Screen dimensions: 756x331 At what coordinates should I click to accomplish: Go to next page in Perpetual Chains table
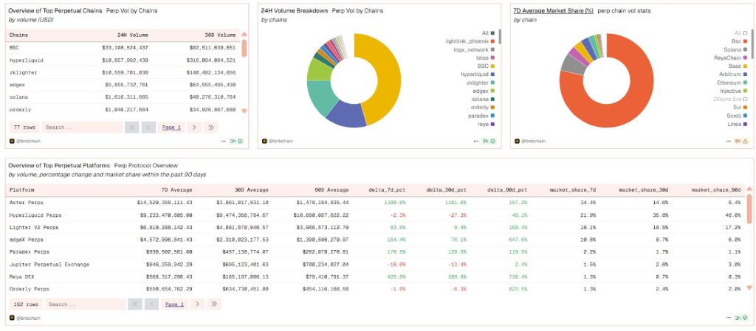tap(193, 127)
